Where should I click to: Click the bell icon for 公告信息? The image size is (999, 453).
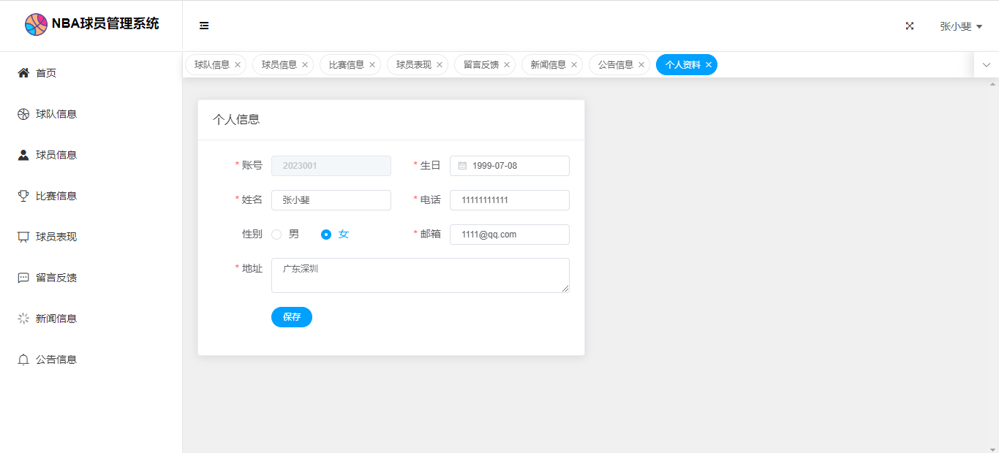coord(23,359)
